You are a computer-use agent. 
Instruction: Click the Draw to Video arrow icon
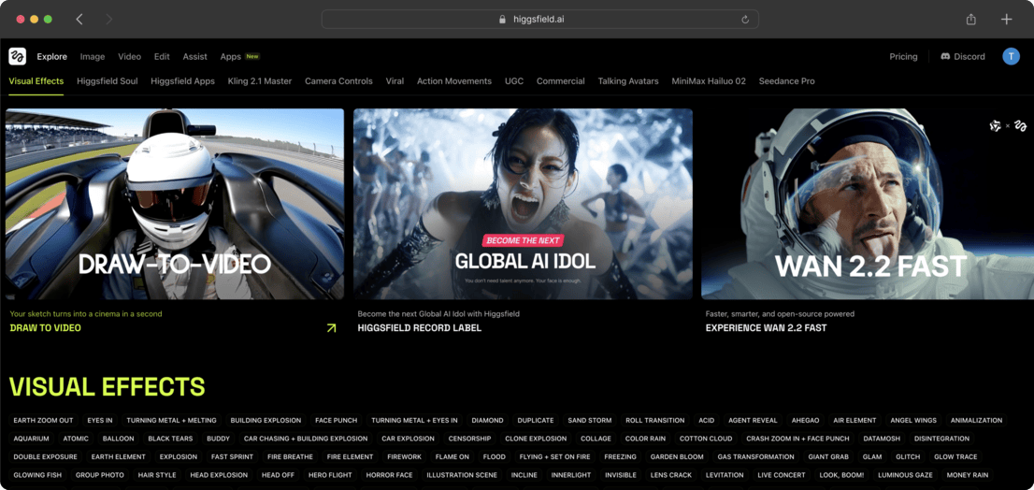pos(331,328)
